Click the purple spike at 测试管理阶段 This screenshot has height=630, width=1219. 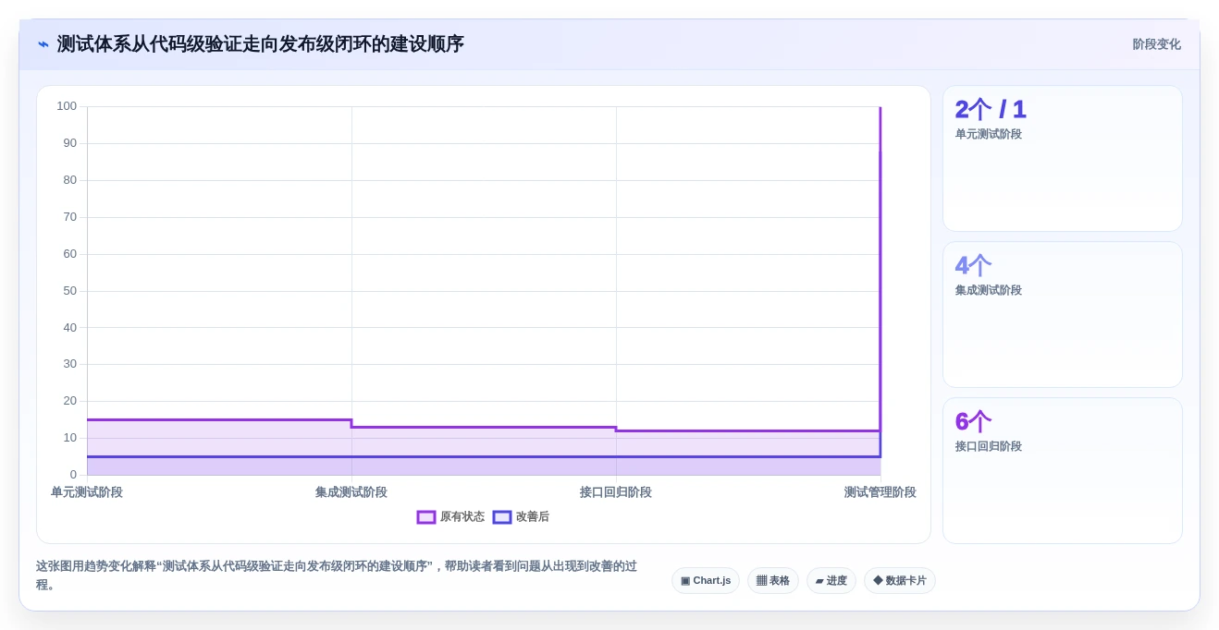click(880, 268)
